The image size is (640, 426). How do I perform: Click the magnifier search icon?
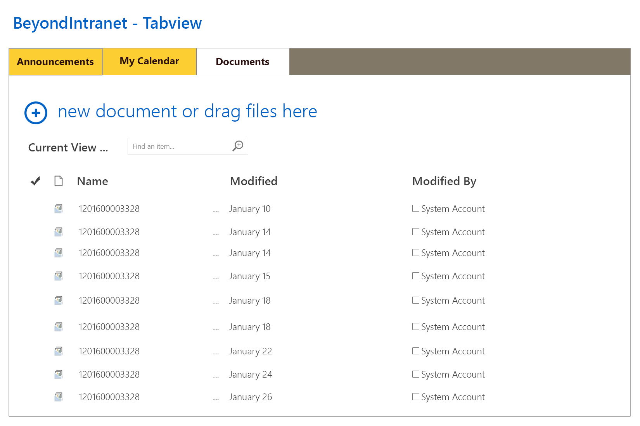tap(238, 146)
